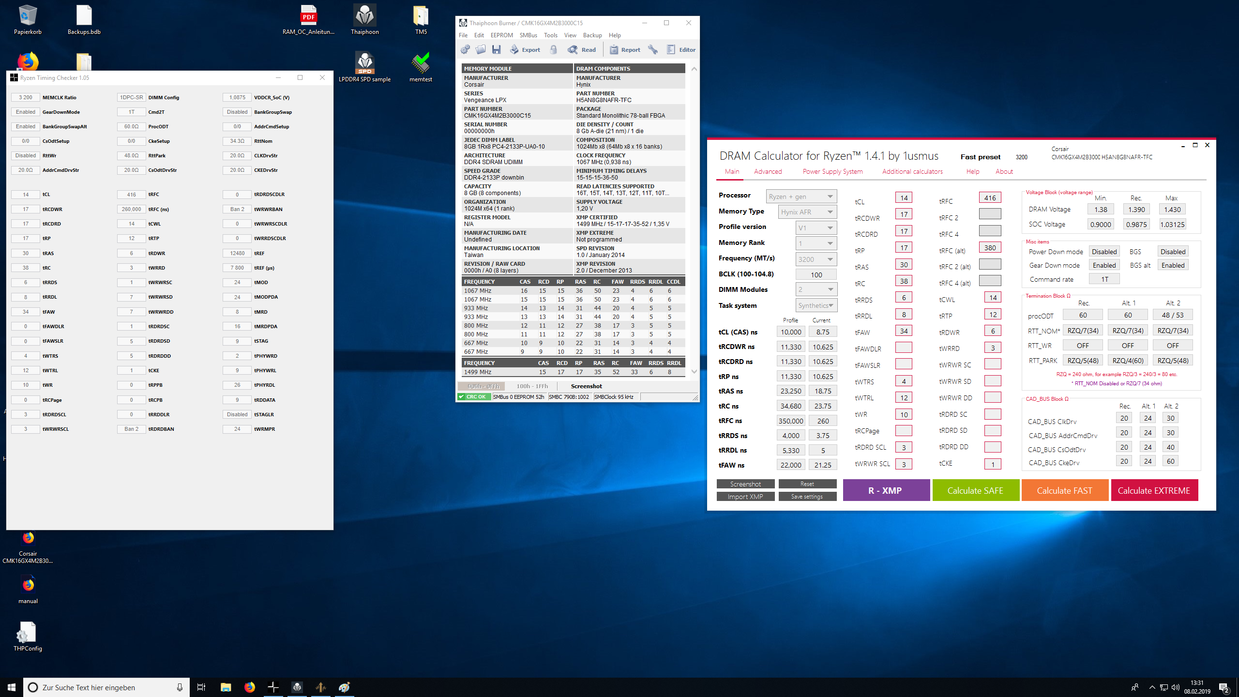The image size is (1239, 697).
Task: Toggle the BGS alt Enabled field
Action: (1173, 265)
